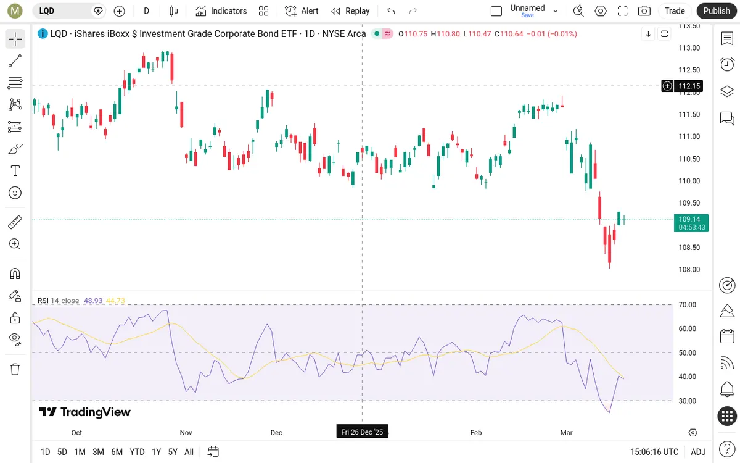Open indicator templates grid

(264, 10)
